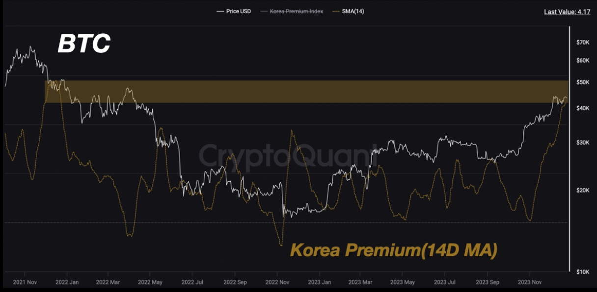
Task: Select the large BTC title label
Action: pyautogui.click(x=84, y=45)
